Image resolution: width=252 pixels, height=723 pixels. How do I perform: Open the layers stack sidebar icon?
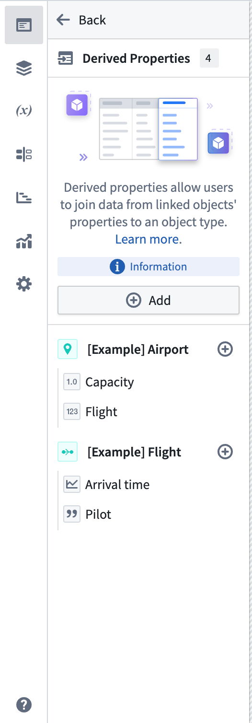[x=24, y=69]
